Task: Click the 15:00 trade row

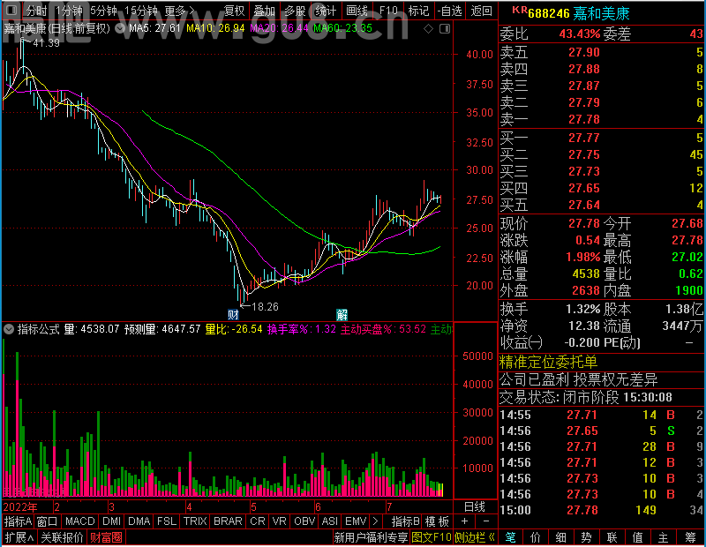Action: coord(601,510)
